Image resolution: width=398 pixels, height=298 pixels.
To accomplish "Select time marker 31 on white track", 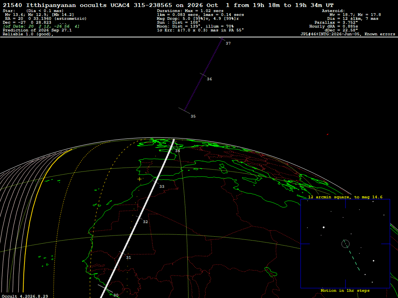I will pyautogui.click(x=129, y=258).
